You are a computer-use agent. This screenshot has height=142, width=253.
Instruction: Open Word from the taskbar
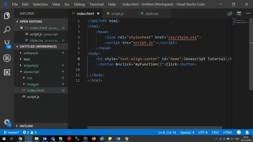(x=118, y=138)
